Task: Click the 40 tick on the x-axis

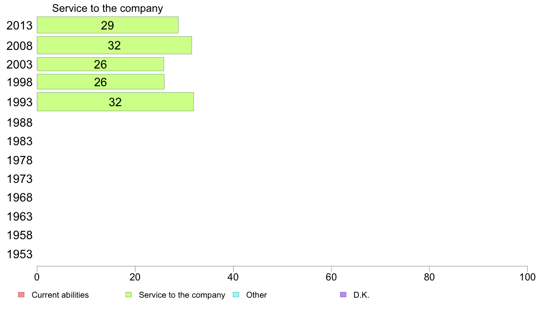Action: (233, 277)
